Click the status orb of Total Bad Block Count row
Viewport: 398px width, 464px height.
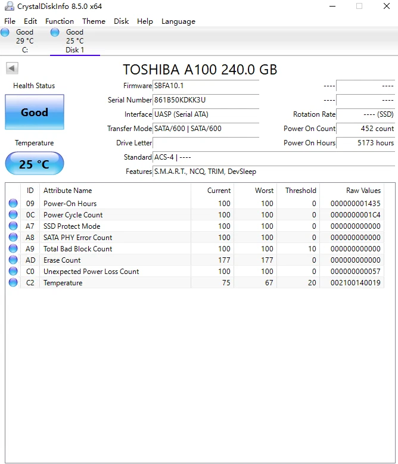(x=13, y=248)
